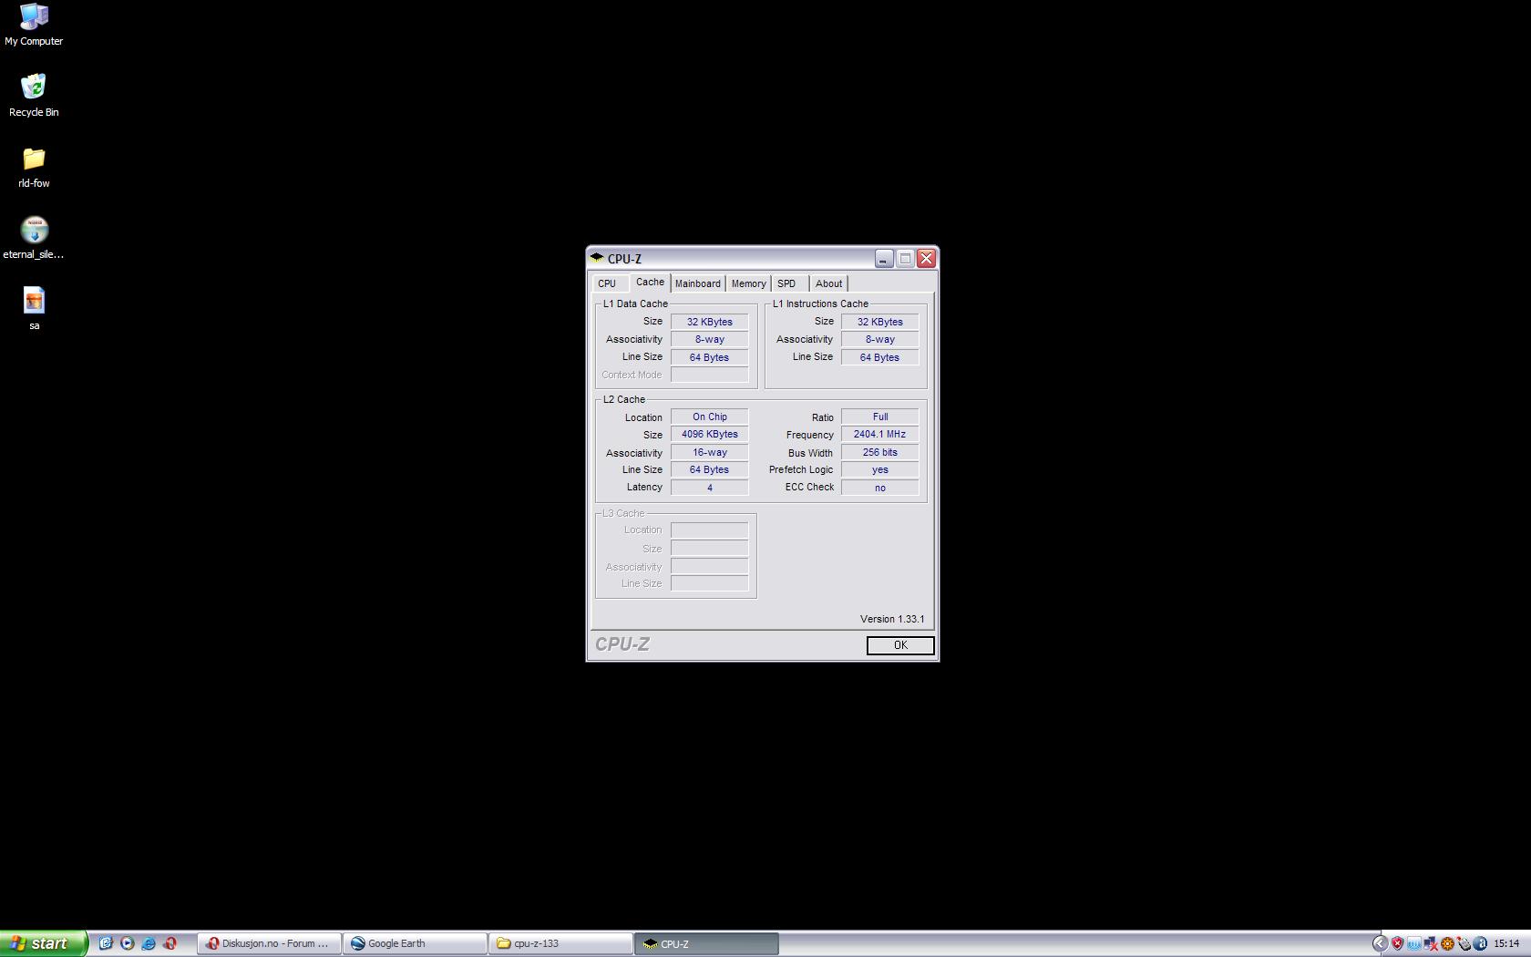The height and width of the screenshot is (957, 1531).
Task: Select the rld-fow folder on desktop
Action: point(34,167)
